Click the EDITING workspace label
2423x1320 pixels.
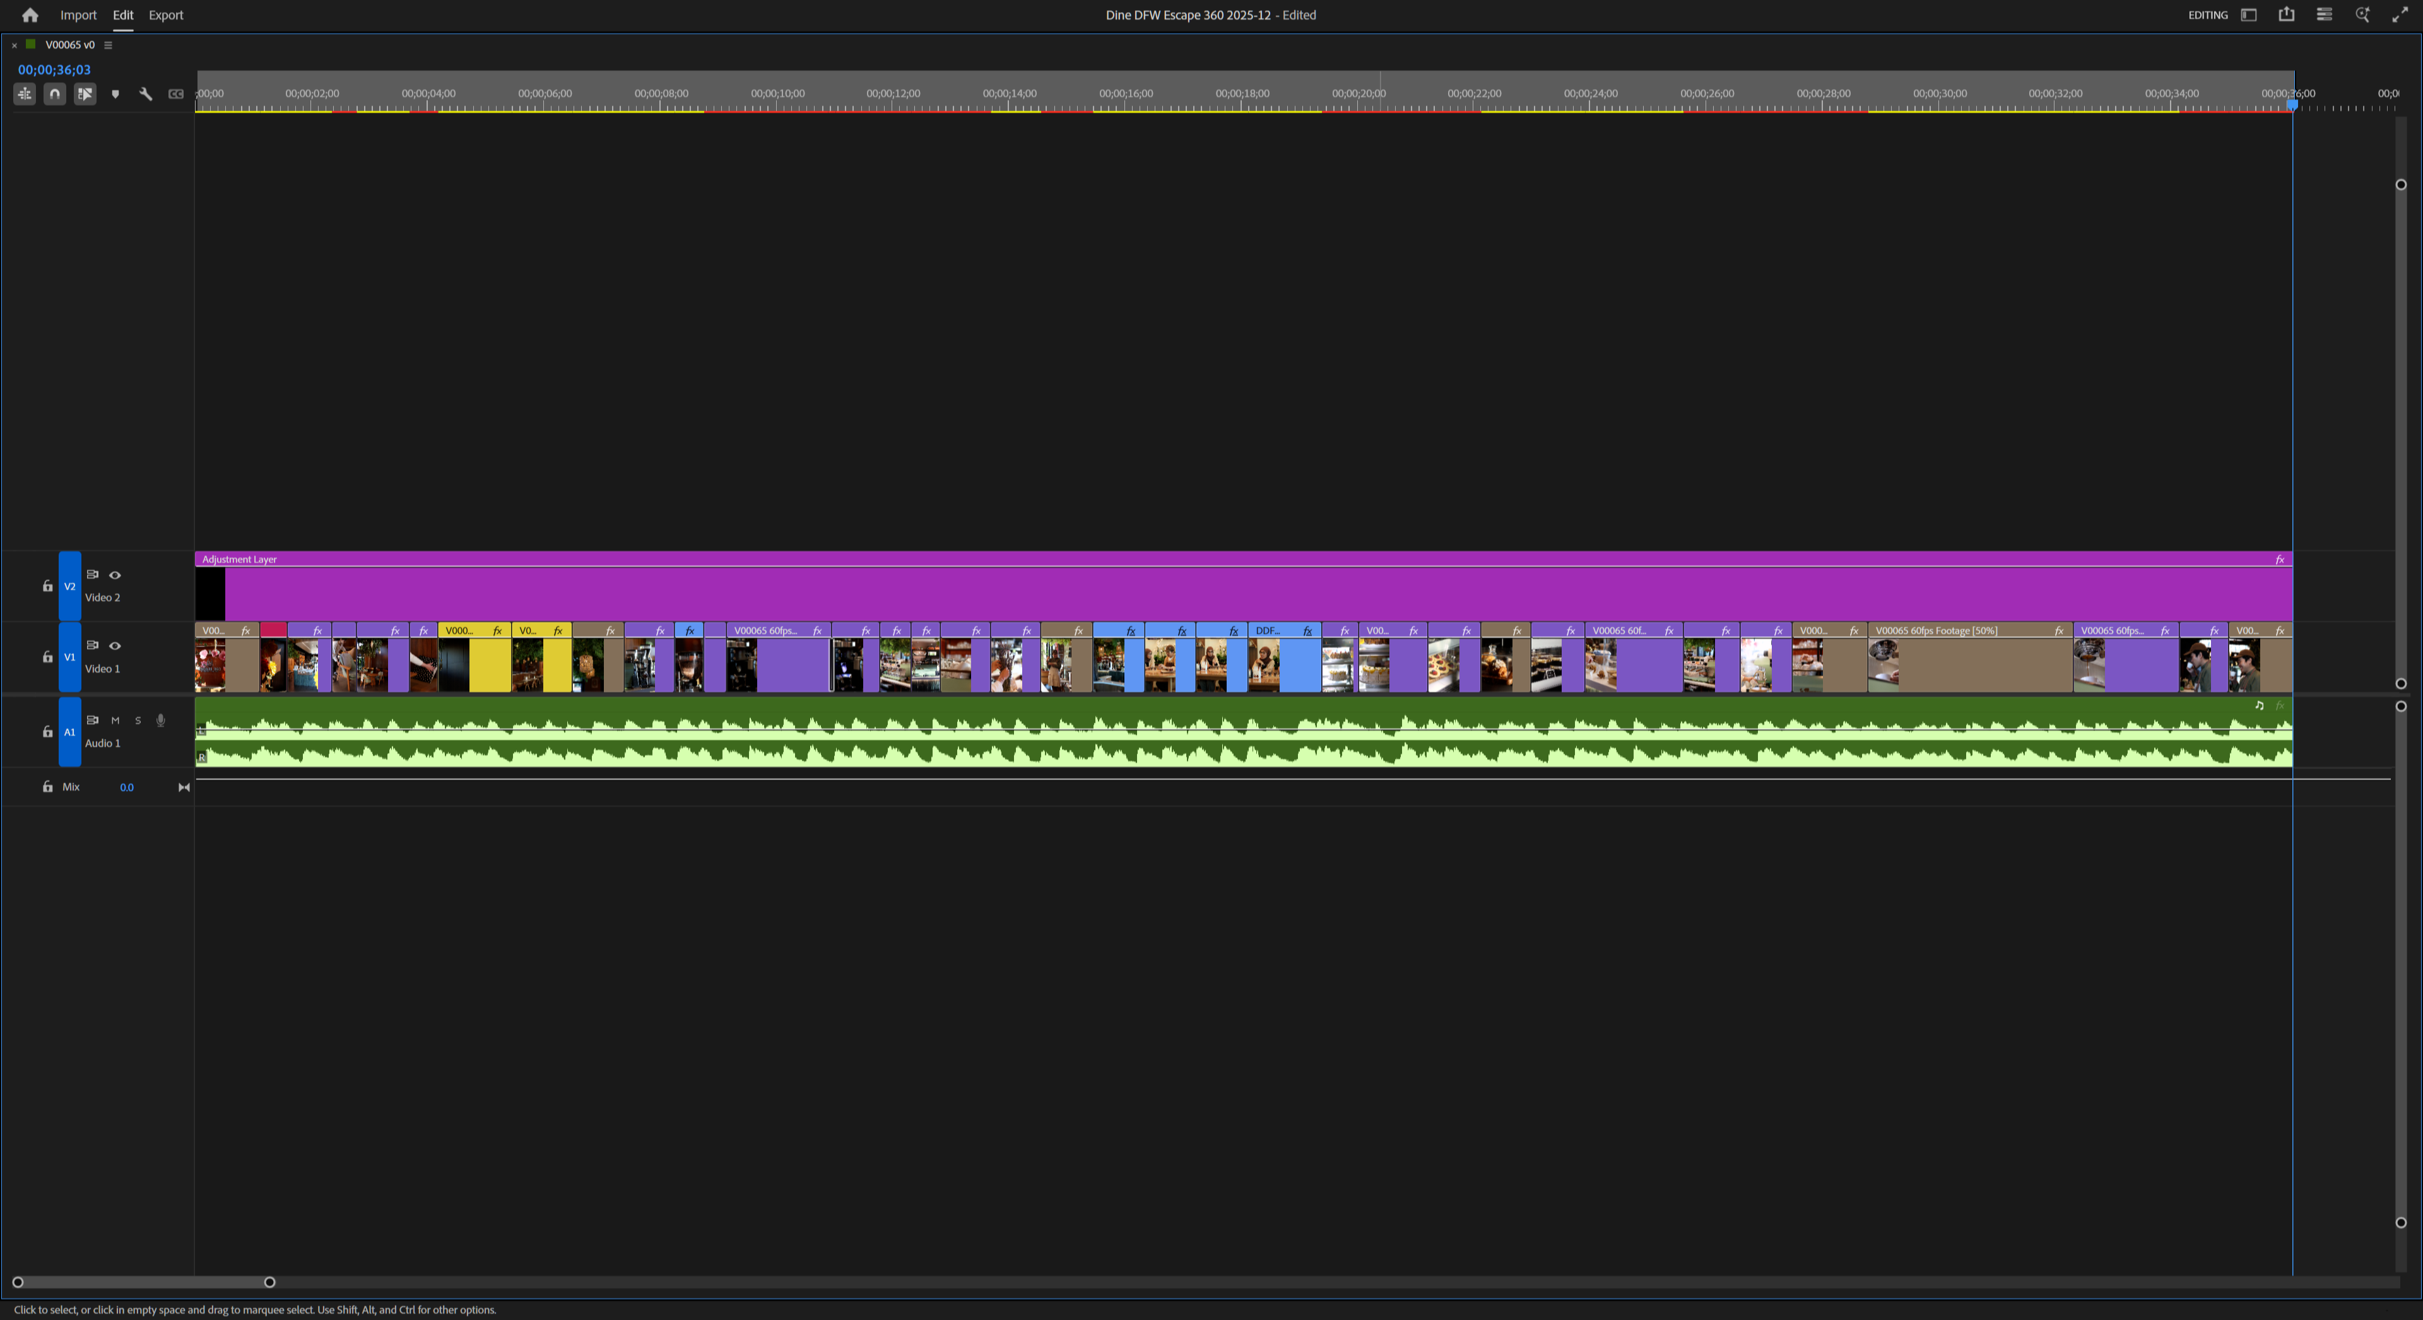pyautogui.click(x=2208, y=14)
